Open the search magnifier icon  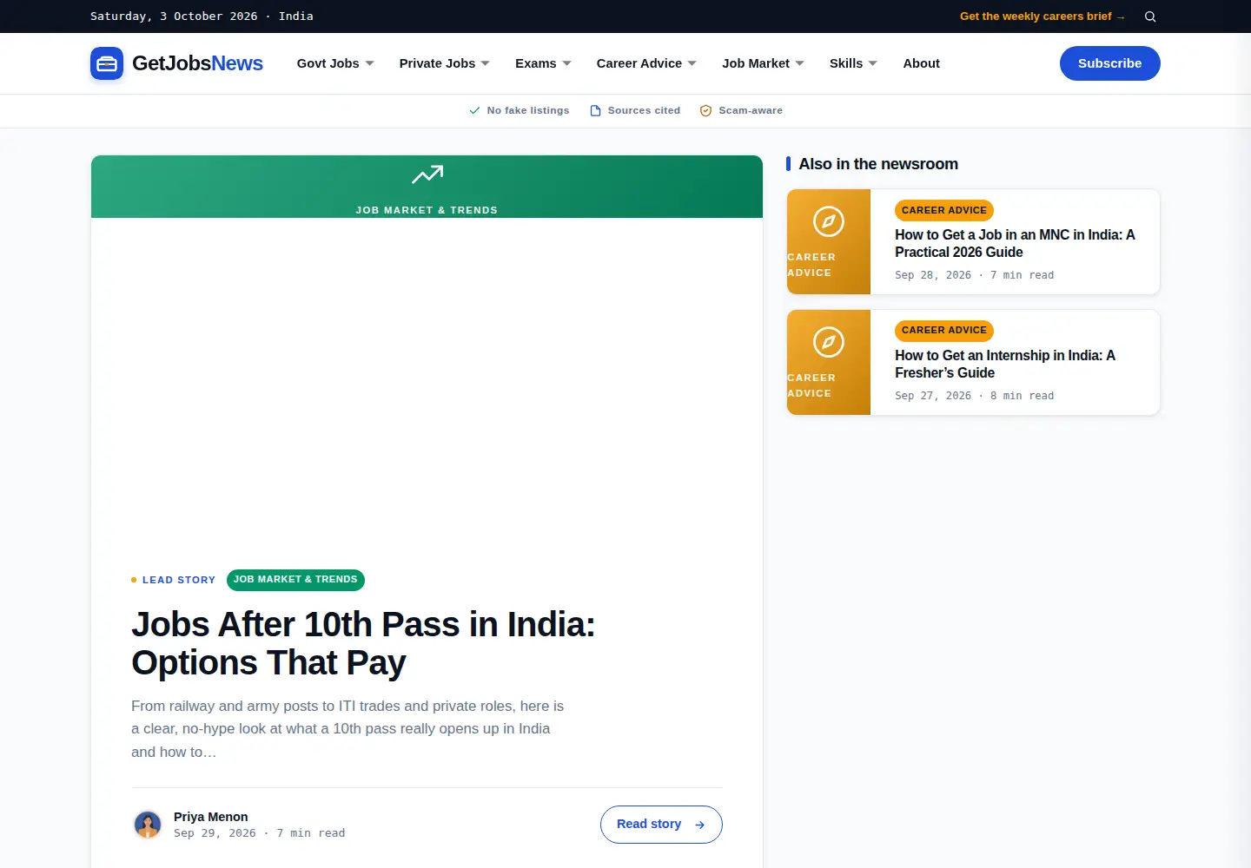[x=1150, y=16]
